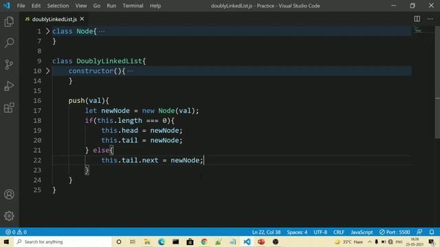Image resolution: width=440 pixels, height=247 pixels.
Task: Open the File menu
Action: point(21,5)
